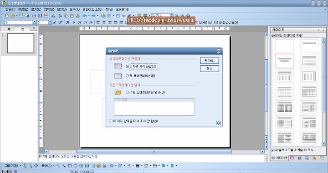Click the New document icon in the toolbar

(x=7, y=15)
